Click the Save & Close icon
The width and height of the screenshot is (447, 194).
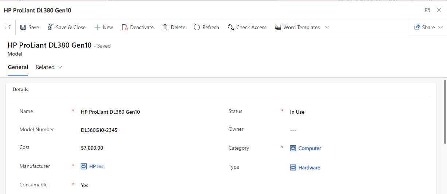pos(51,27)
